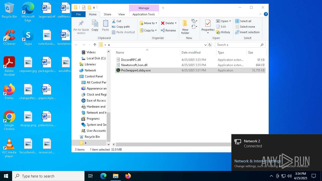322x181 pixels.
Task: Open Task View on taskbar
Action: [x=91, y=176]
